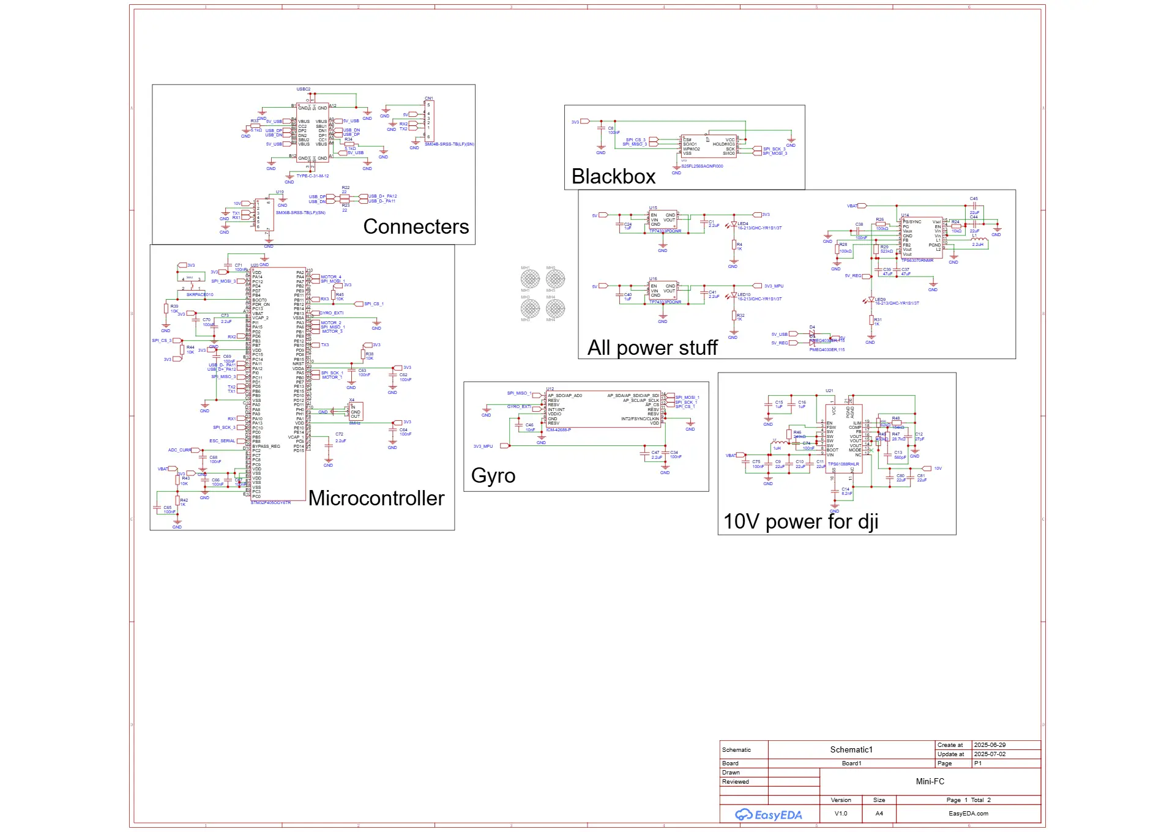The image size is (1175, 832).
Task: Click the MOTOR_4 net label
Action: (x=331, y=277)
